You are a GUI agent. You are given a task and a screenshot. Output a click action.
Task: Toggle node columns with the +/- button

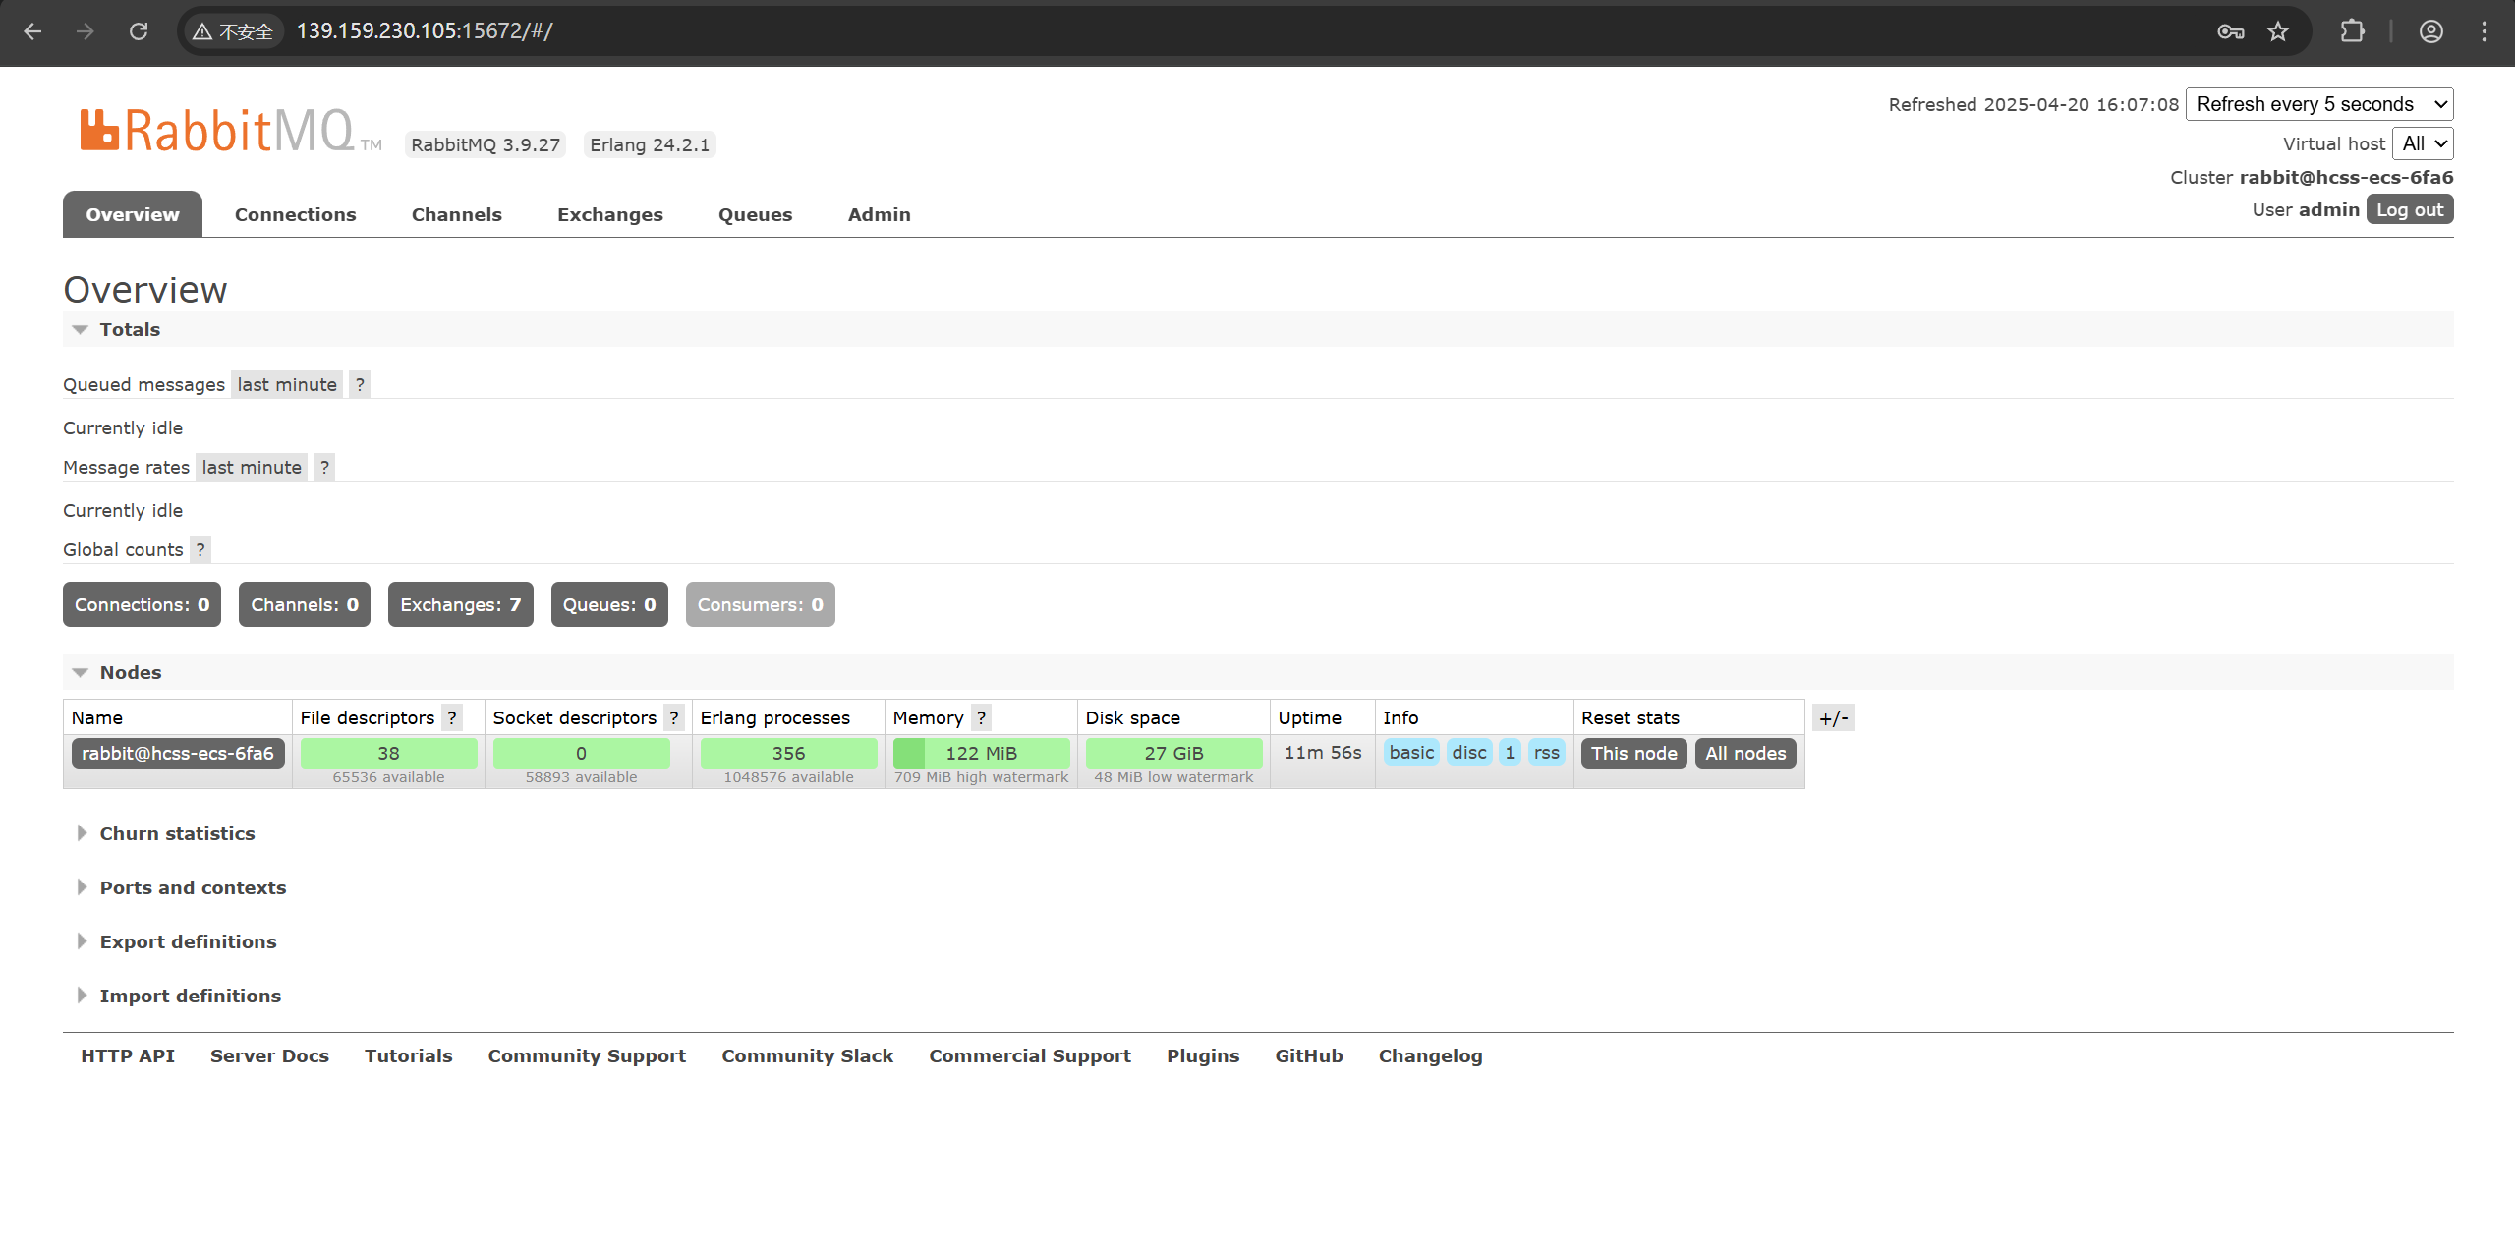pos(1833,717)
